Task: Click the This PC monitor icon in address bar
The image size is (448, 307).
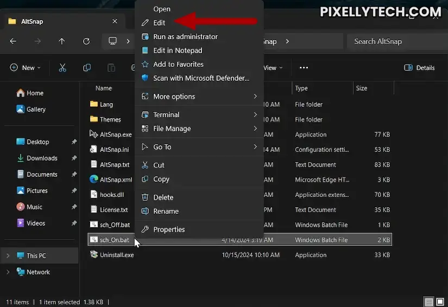Action: (x=112, y=41)
